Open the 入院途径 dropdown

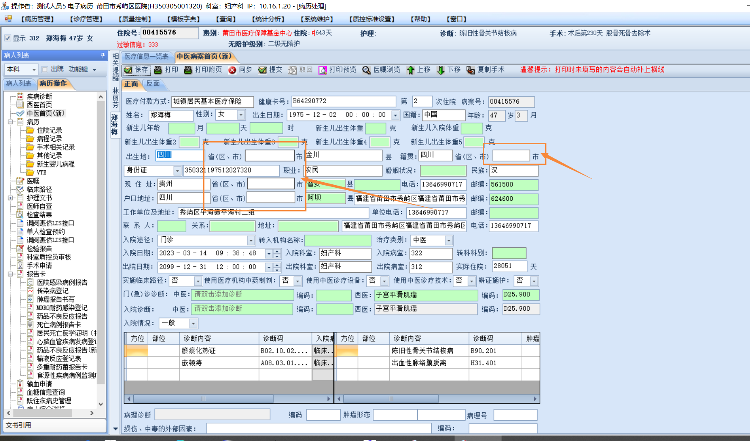pyautogui.click(x=251, y=240)
